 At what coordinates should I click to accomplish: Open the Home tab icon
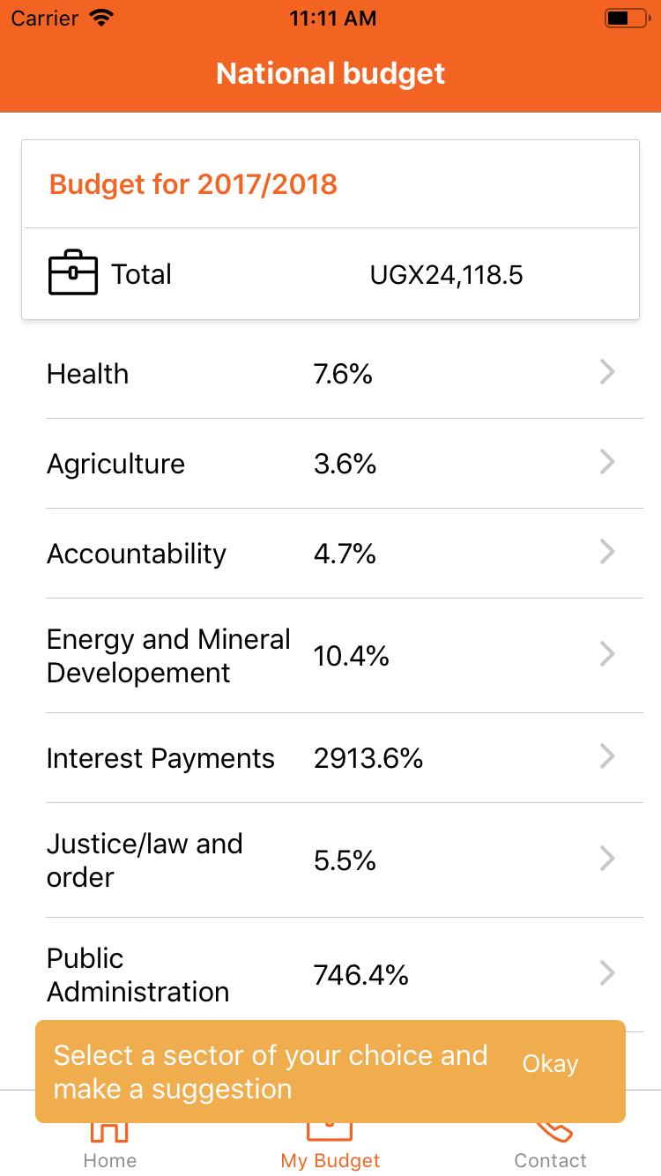point(110,1131)
